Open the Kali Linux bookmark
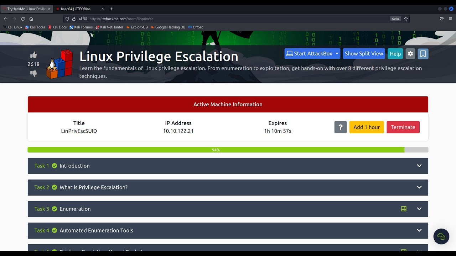Screen dimensions: 456x256 pos(12,27)
